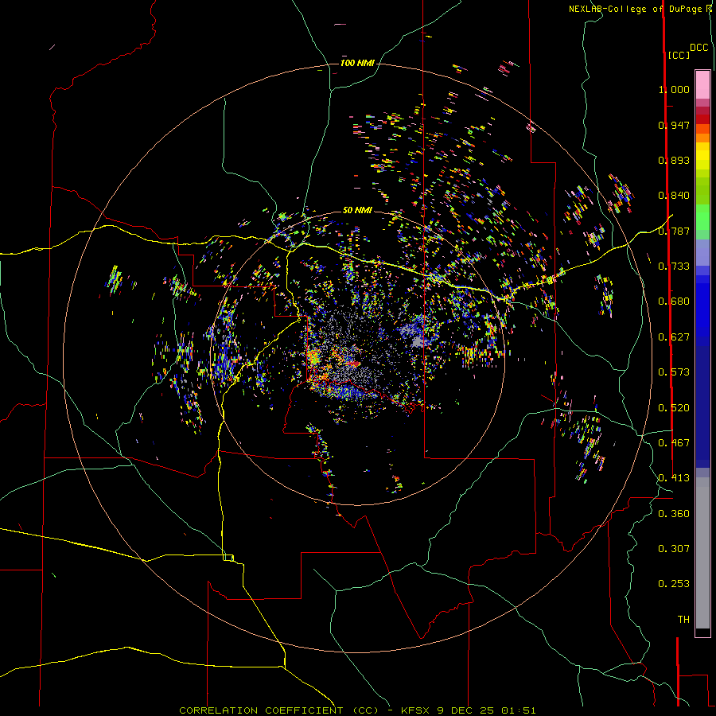Pick the bright green color scale segment
Screen dimensions: 716x716
(x=702, y=217)
